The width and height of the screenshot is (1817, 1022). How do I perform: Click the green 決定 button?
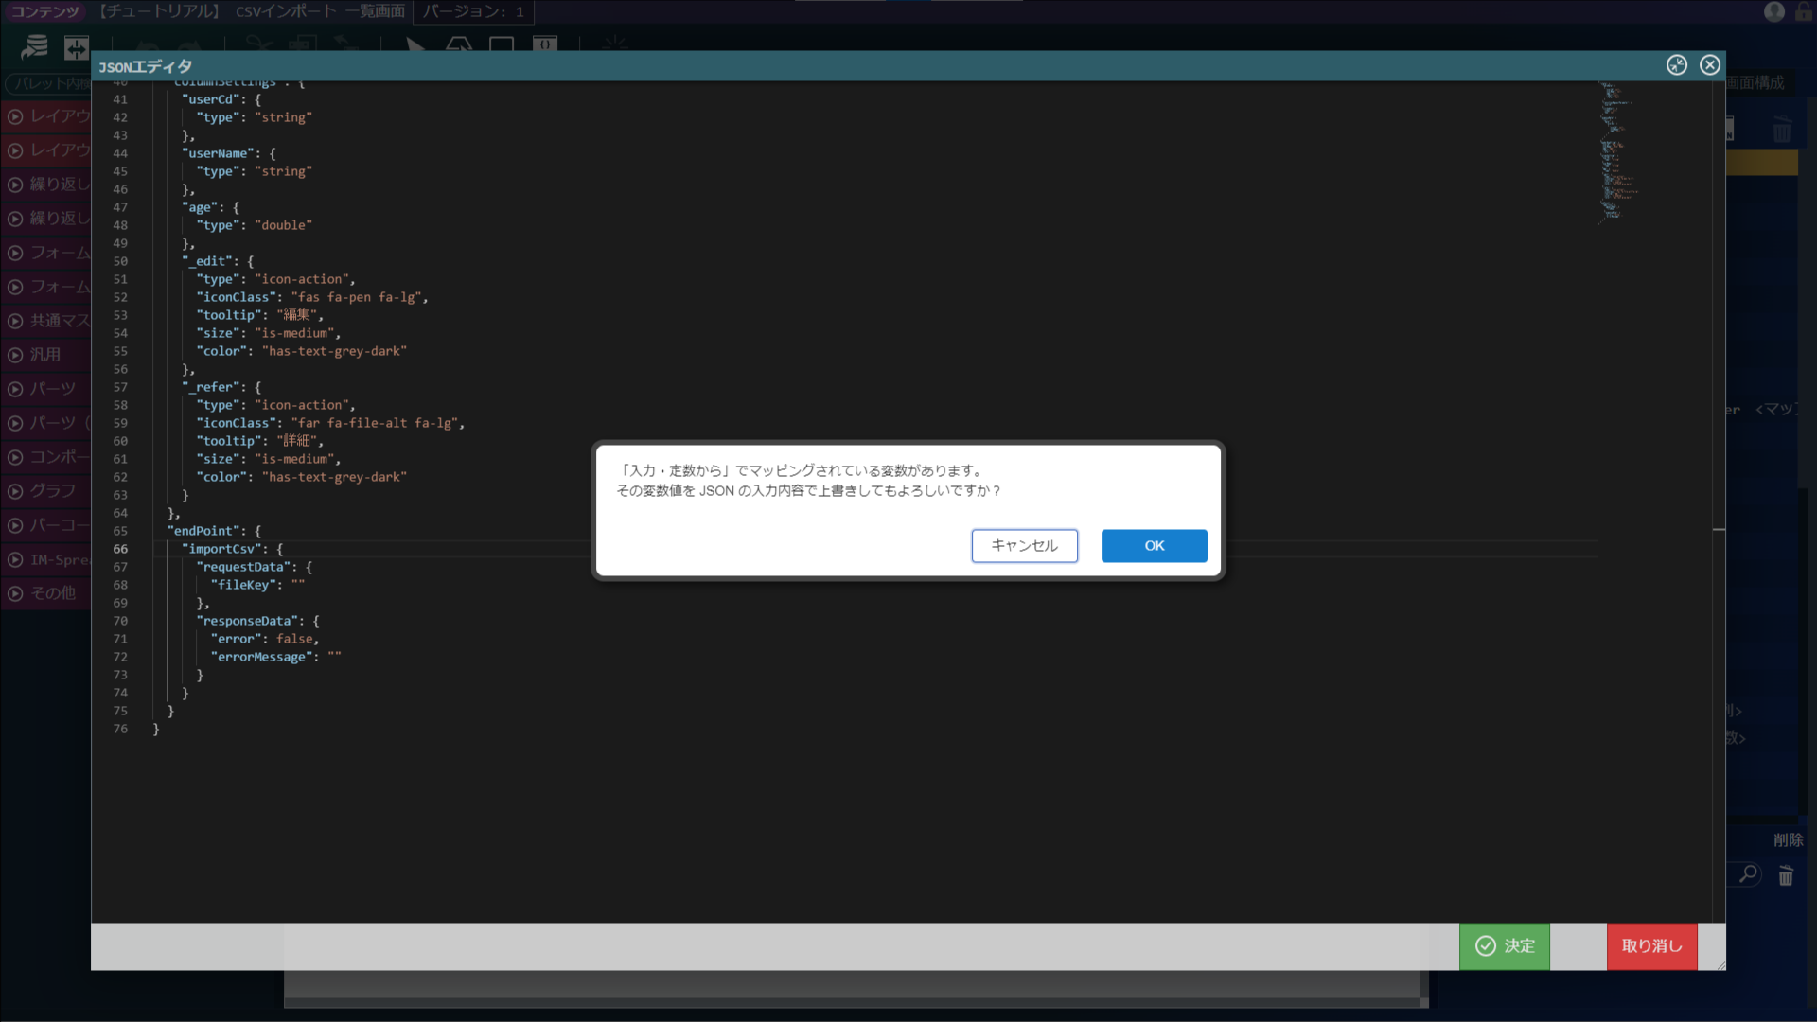point(1504,946)
